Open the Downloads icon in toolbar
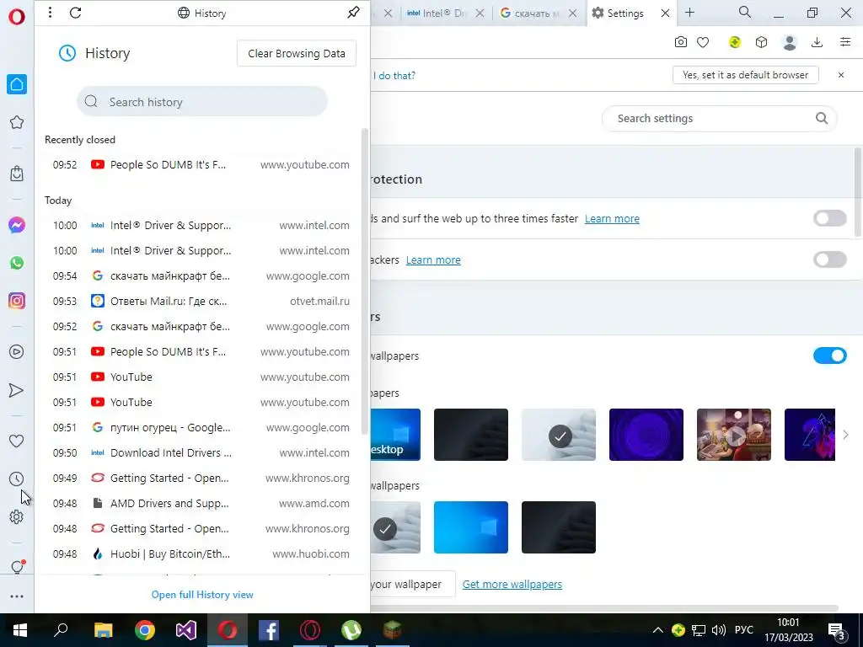This screenshot has width=863, height=647. [x=817, y=42]
